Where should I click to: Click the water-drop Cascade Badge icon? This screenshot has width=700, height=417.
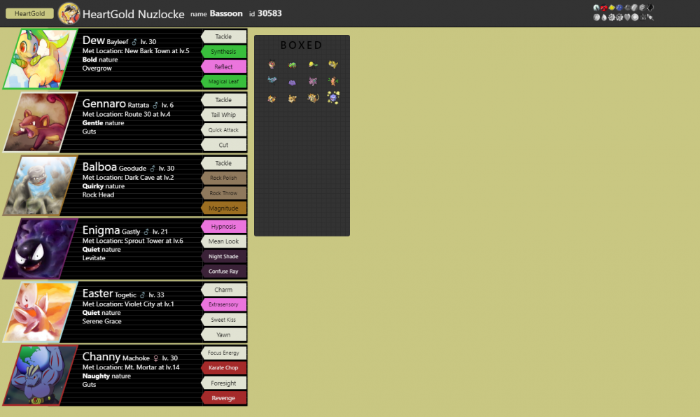point(604,16)
